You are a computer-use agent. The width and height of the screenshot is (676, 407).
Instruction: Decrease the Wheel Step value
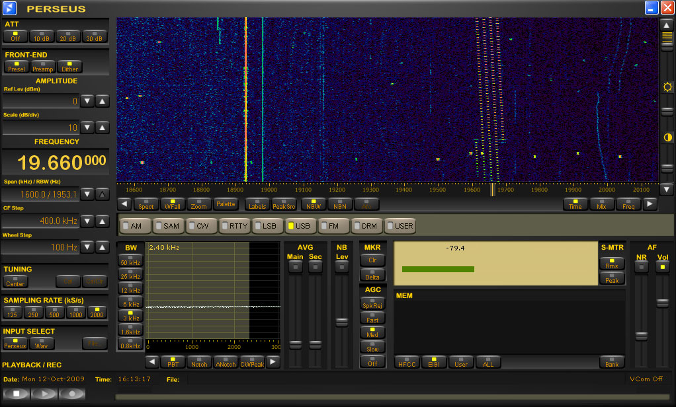point(87,247)
